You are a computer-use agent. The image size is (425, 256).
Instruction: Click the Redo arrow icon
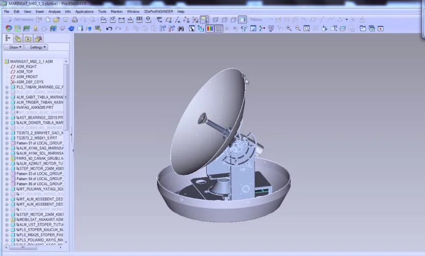pyautogui.click(x=118, y=29)
